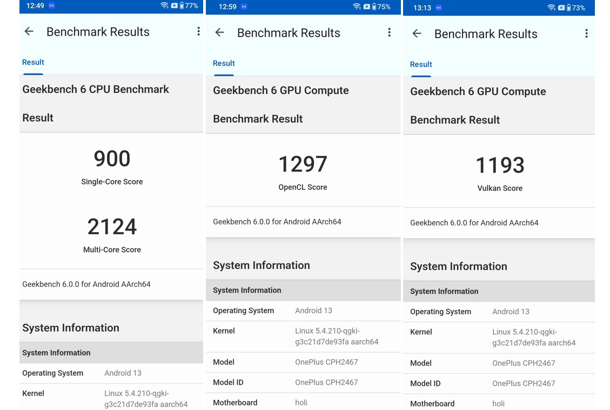The width and height of the screenshot is (610, 410).
Task: Tap Wi-Fi icon in 12:59 status bar
Action: [357, 6]
